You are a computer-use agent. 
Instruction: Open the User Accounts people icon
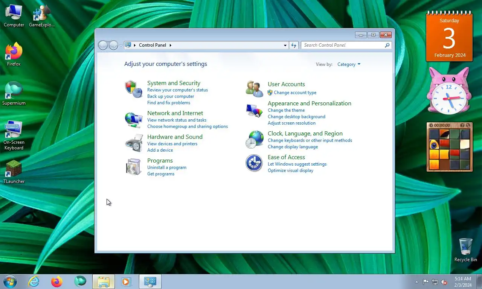tap(254, 89)
